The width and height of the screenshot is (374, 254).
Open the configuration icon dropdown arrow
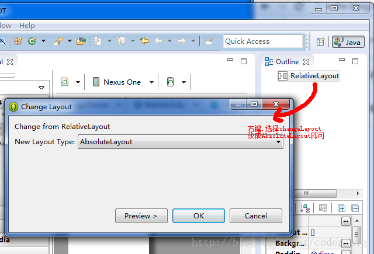click(x=78, y=82)
